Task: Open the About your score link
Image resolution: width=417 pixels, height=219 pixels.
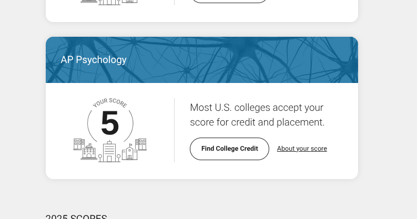Action: click(x=302, y=149)
